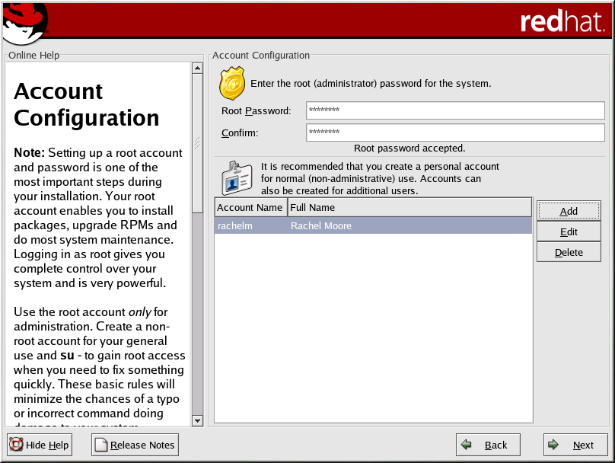Focus the Confirm password field

click(455, 133)
